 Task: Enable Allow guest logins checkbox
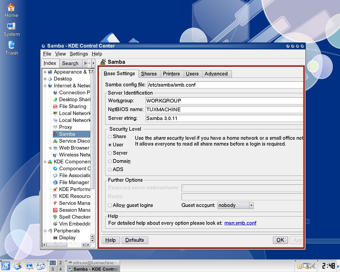point(110,205)
